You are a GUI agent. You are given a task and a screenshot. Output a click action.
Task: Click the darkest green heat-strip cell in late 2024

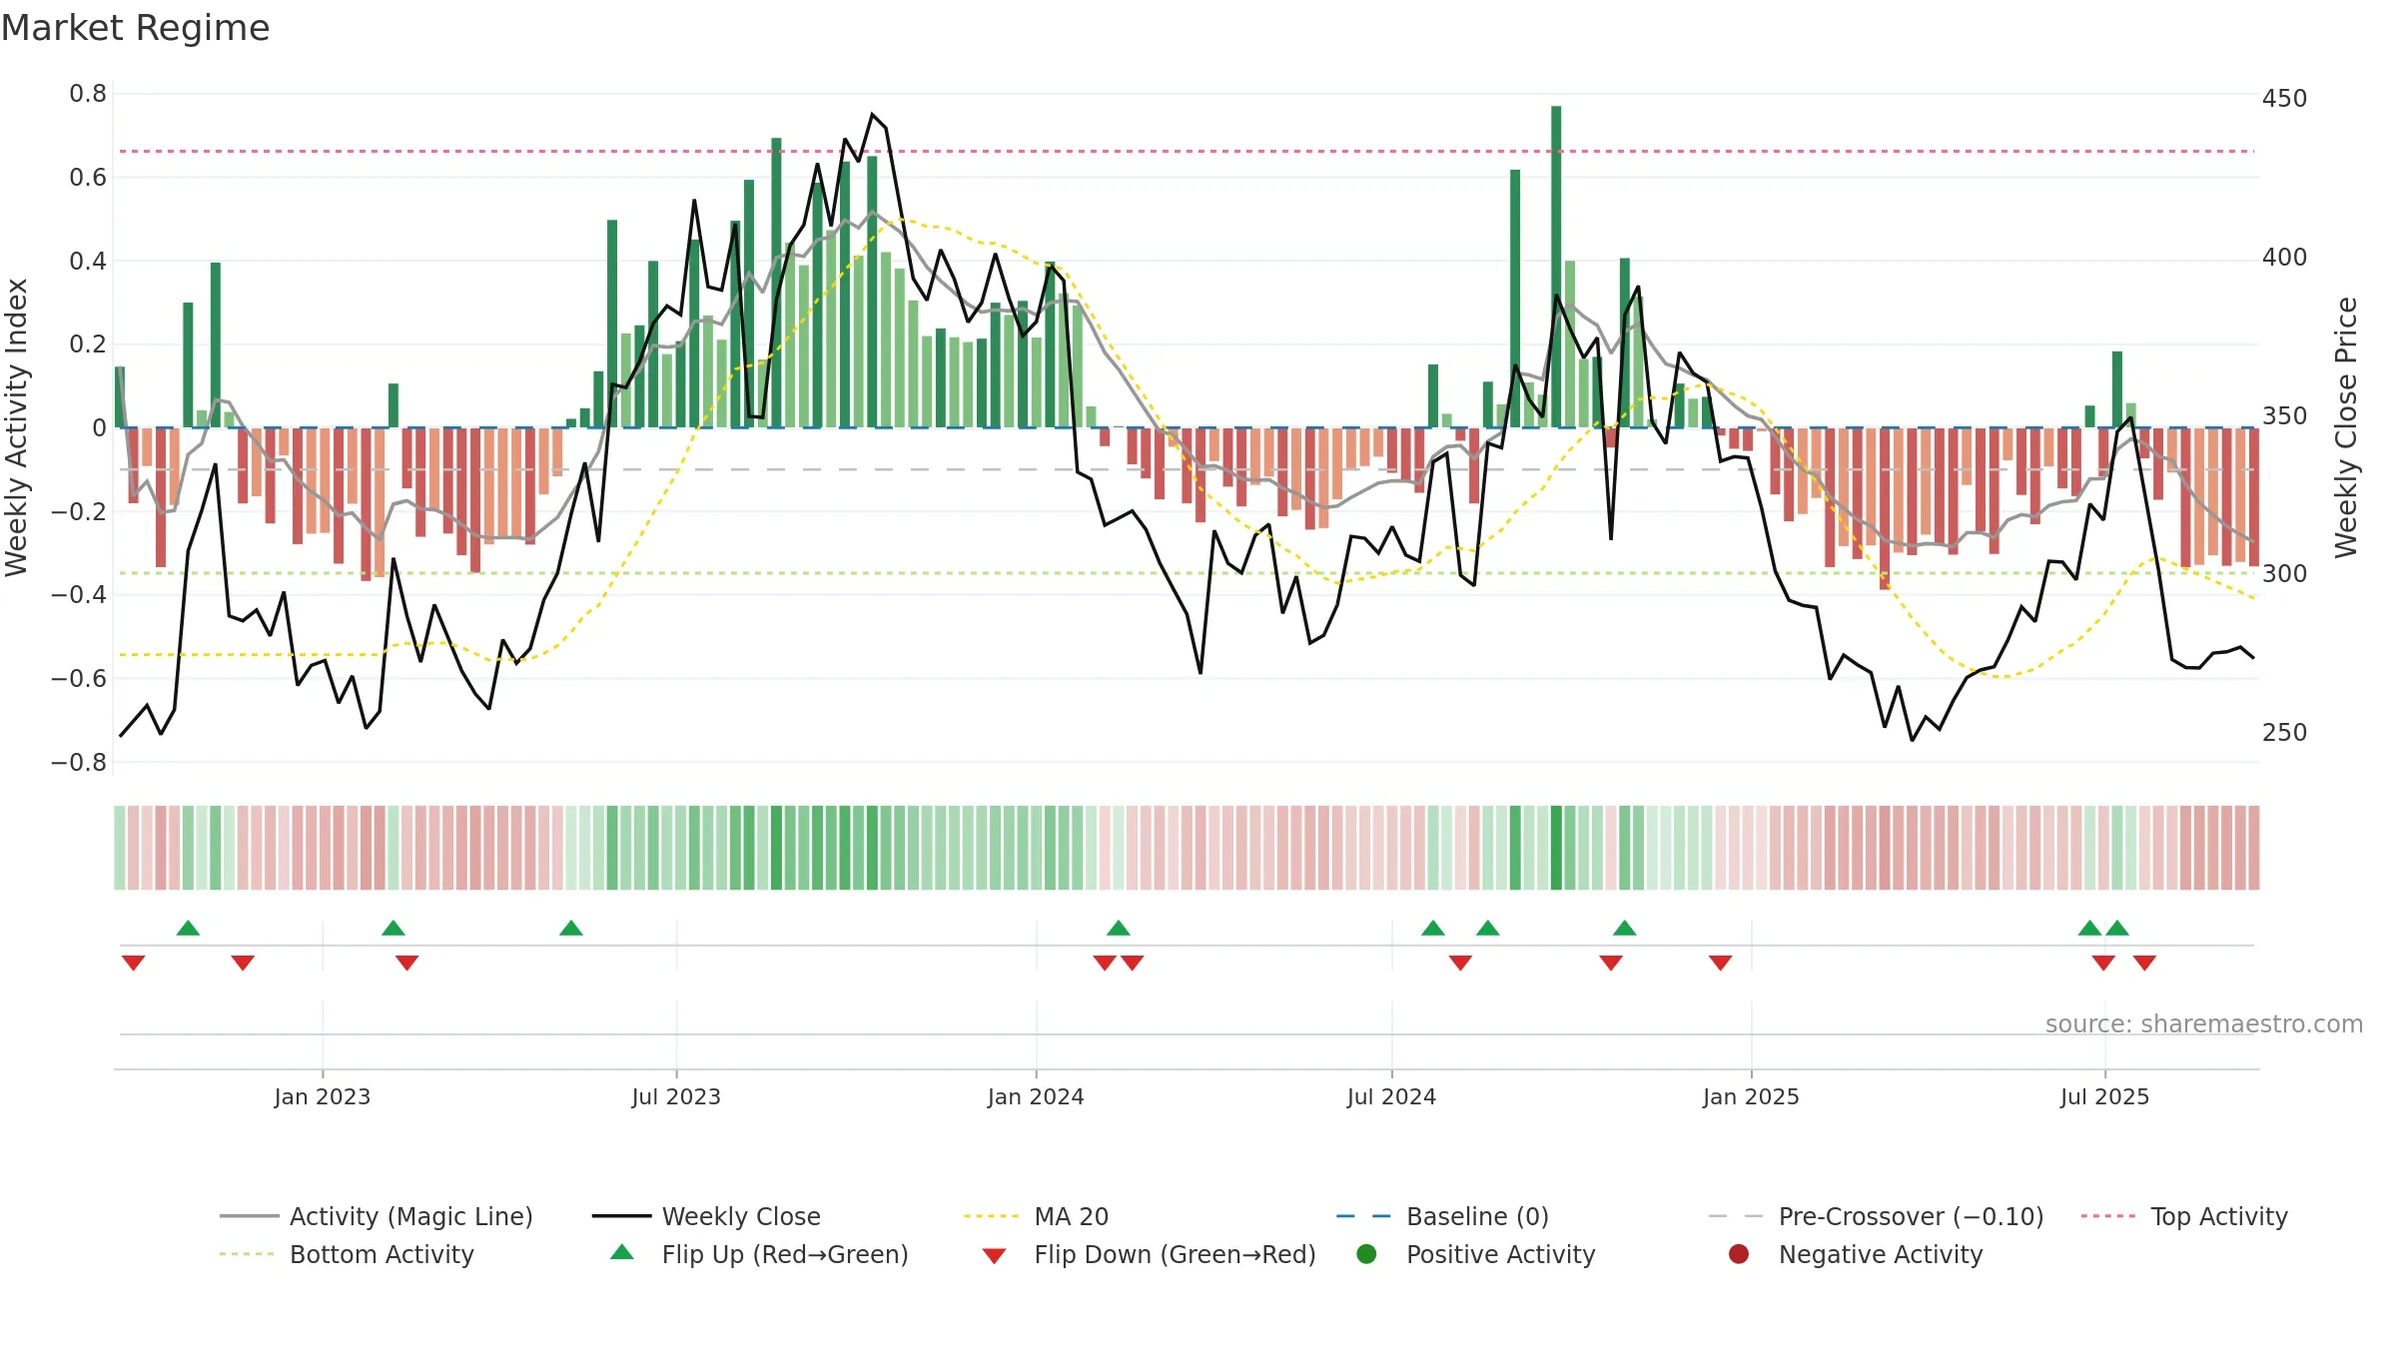(1556, 848)
